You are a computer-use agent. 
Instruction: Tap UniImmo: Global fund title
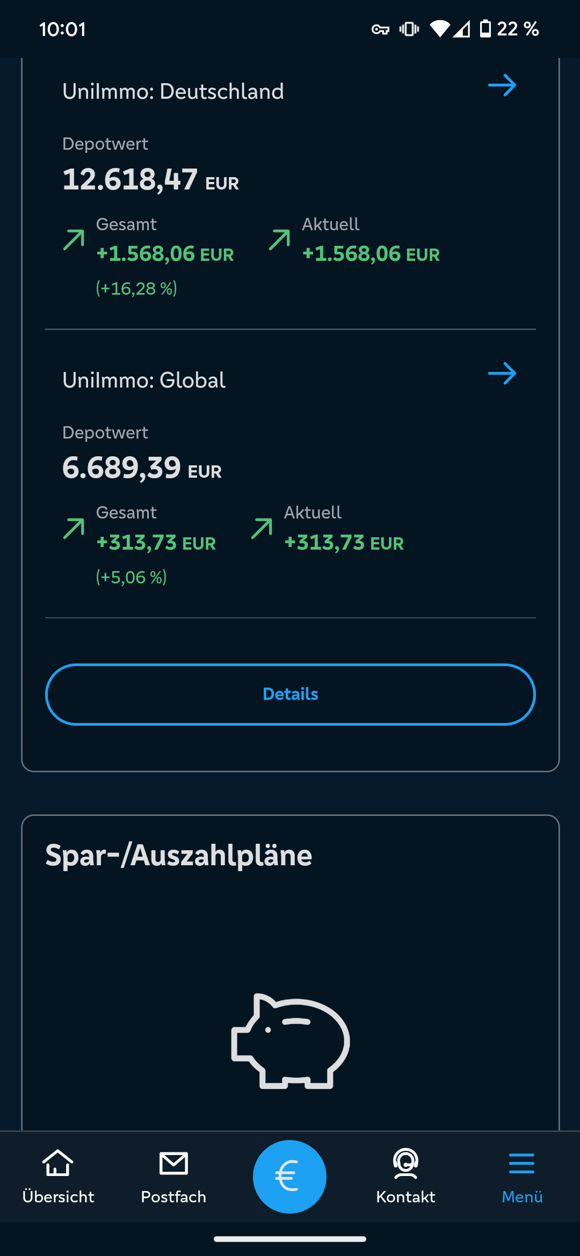[x=144, y=381]
